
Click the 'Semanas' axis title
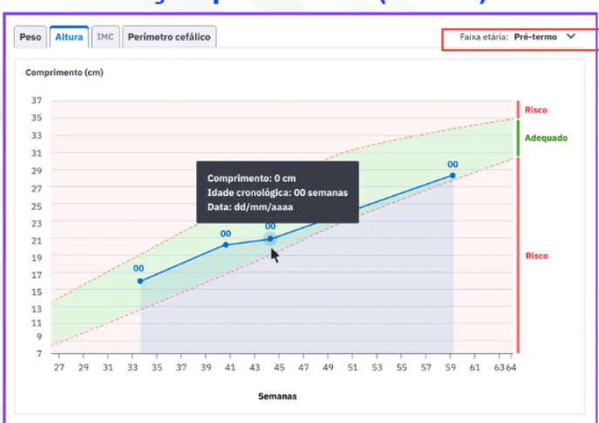pos(277,396)
